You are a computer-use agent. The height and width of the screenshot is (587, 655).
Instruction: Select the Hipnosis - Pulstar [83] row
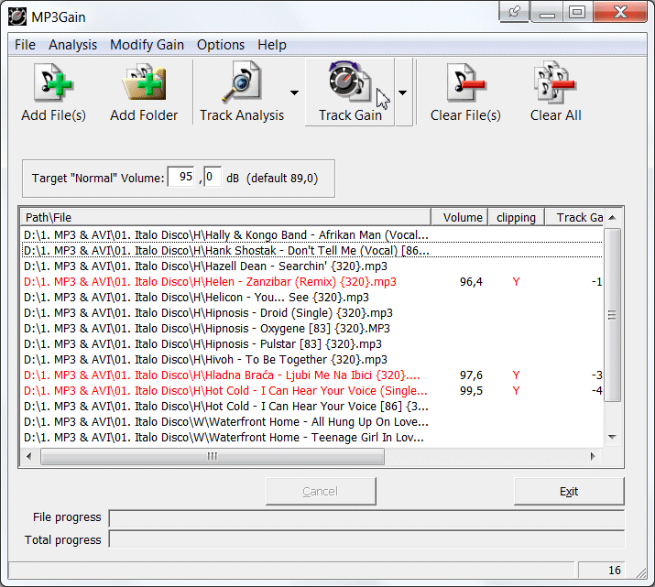[x=312, y=344]
